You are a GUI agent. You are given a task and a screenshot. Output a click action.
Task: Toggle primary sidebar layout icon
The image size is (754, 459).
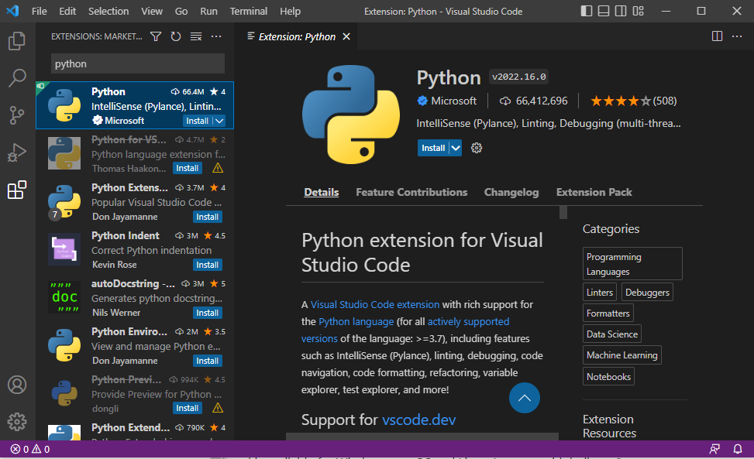[587, 11]
